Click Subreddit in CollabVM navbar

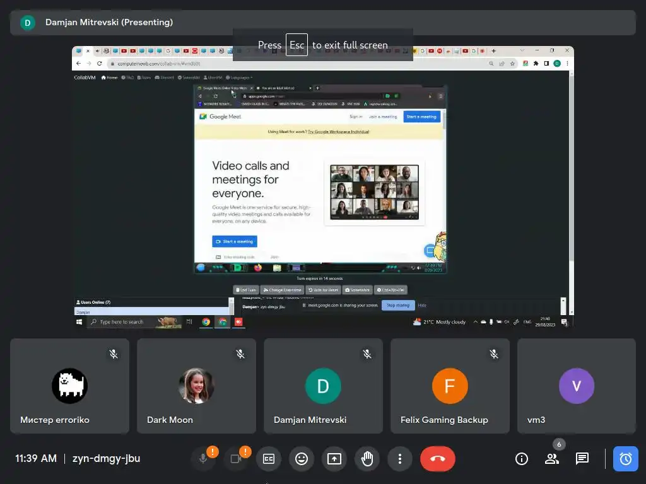(x=189, y=78)
